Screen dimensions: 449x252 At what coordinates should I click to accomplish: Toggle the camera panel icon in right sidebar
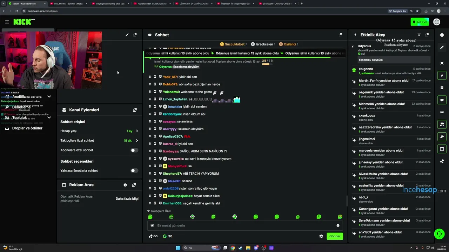pyautogui.click(x=442, y=124)
